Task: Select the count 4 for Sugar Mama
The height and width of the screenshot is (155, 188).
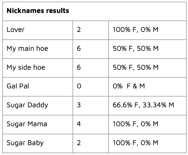Action: (x=79, y=124)
